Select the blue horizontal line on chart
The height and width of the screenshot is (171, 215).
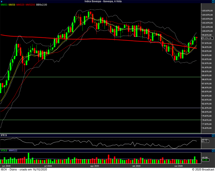point(99,108)
